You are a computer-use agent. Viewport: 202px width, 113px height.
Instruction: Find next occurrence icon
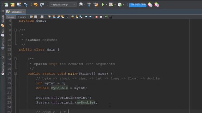(x=58, y=17)
